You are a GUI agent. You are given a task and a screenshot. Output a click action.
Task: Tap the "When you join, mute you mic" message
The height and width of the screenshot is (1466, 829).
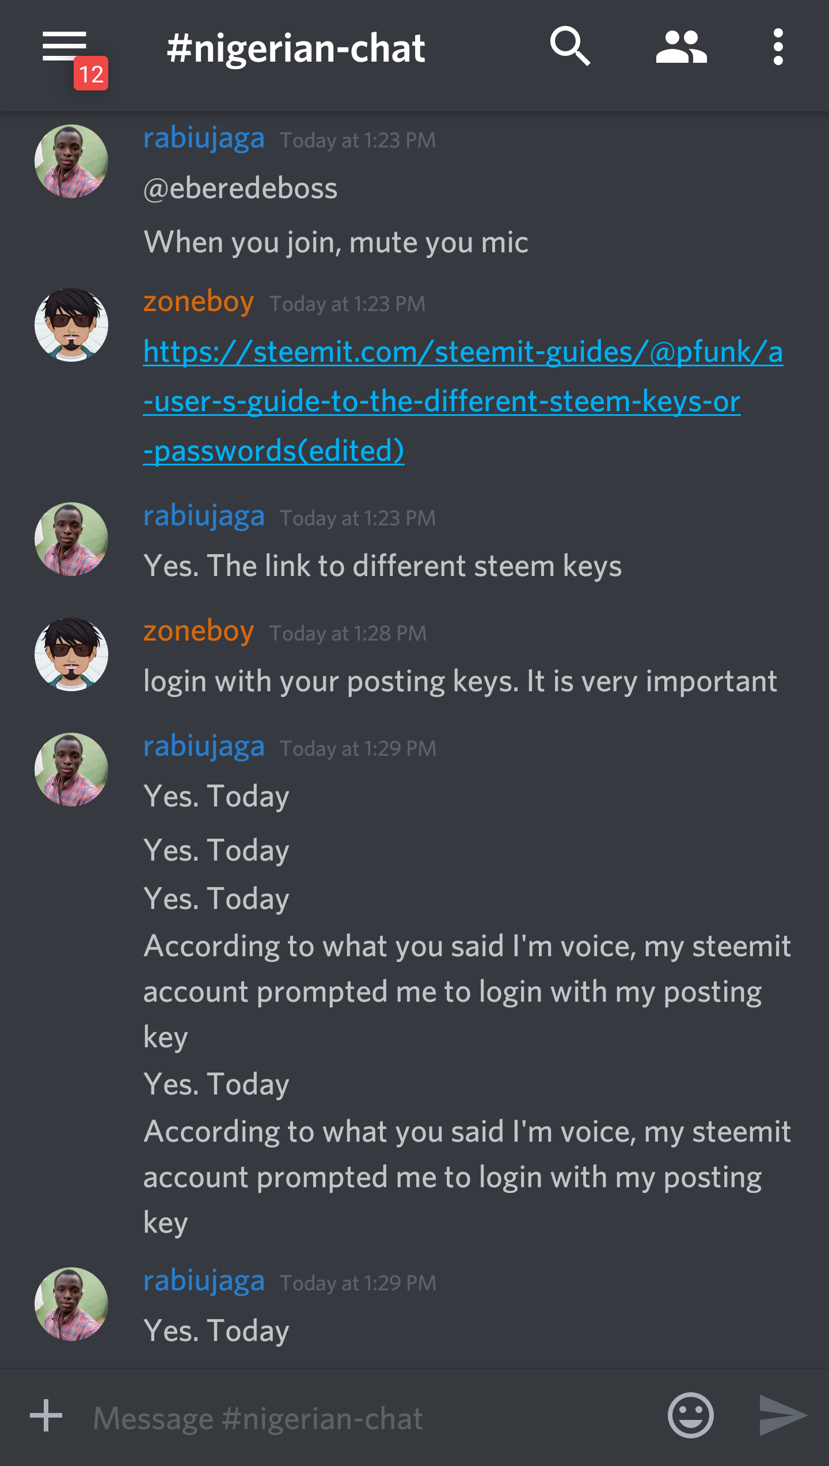pos(336,243)
